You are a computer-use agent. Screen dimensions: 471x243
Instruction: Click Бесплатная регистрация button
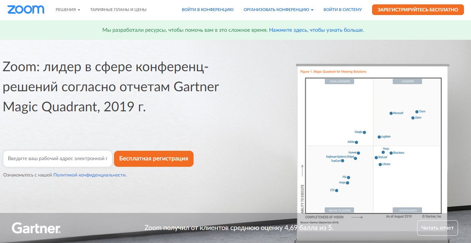coord(154,159)
